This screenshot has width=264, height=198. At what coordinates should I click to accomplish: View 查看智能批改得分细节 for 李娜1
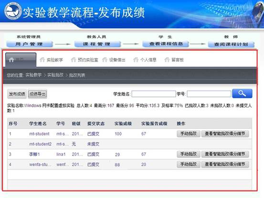tap(225, 154)
